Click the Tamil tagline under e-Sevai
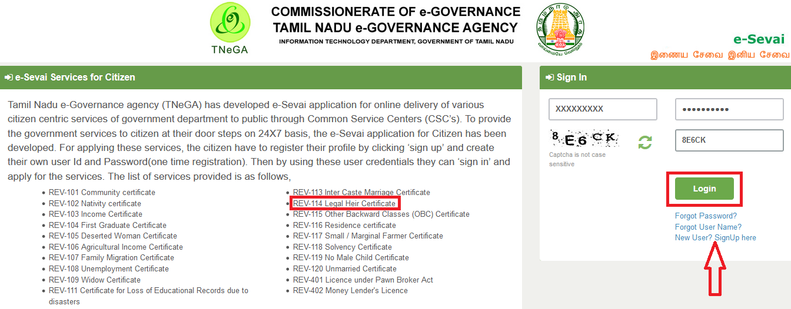 tap(719, 55)
